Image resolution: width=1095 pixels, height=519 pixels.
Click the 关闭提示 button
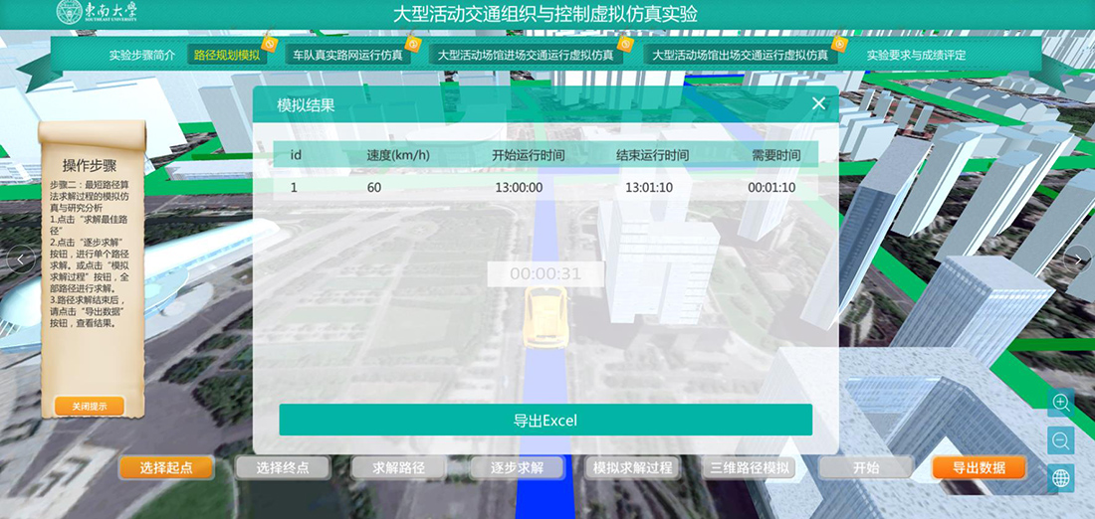tap(91, 406)
